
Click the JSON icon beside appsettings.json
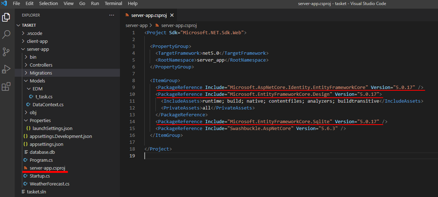(25, 144)
